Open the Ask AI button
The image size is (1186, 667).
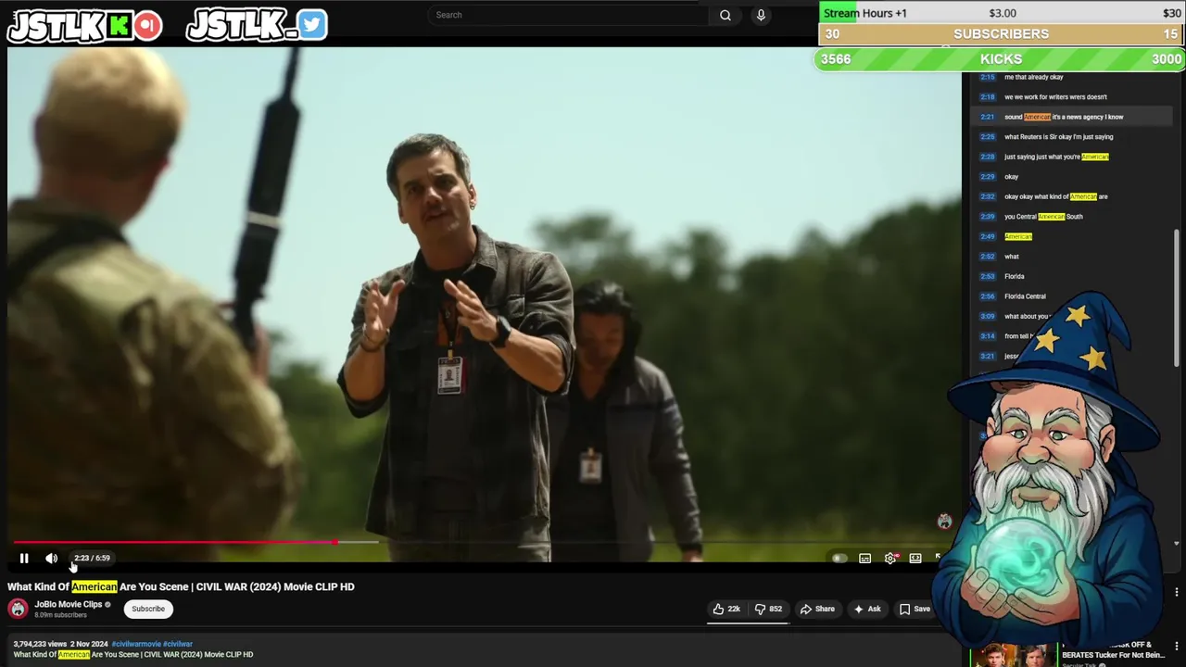tap(867, 609)
